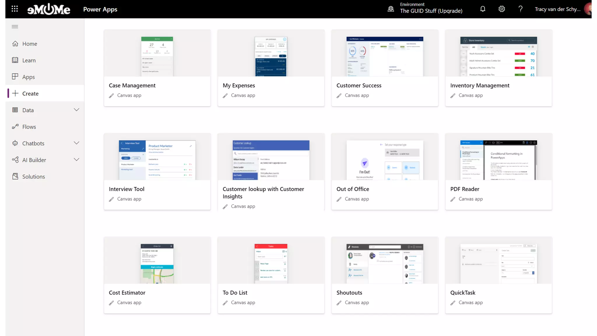Click the help question mark icon
The height and width of the screenshot is (336, 597).
520,9
